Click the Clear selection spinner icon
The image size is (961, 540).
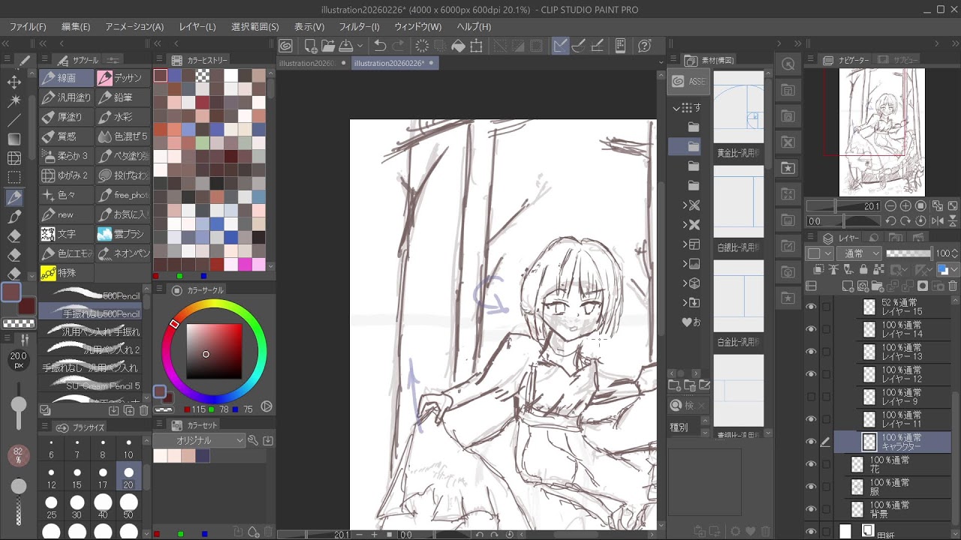click(x=422, y=46)
